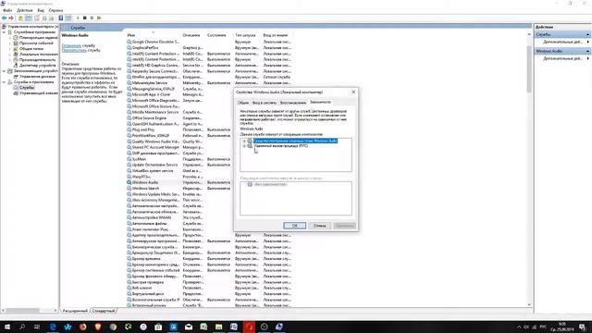Close the Windows Audio properties dialog
592x333 pixels.
(x=353, y=92)
